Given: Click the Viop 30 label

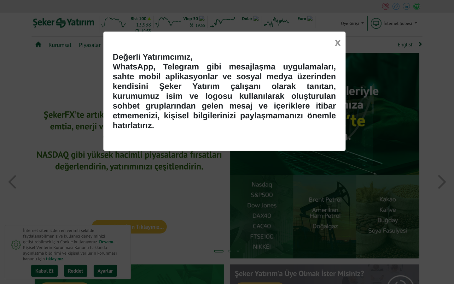Looking at the screenshot, I should tap(191, 19).
